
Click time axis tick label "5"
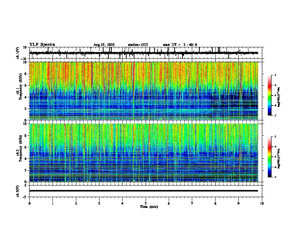146,203
